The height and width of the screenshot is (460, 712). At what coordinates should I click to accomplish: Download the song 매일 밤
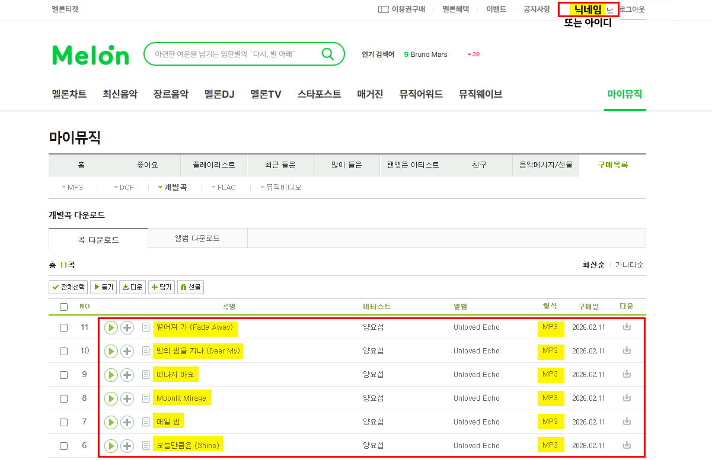[x=627, y=422]
